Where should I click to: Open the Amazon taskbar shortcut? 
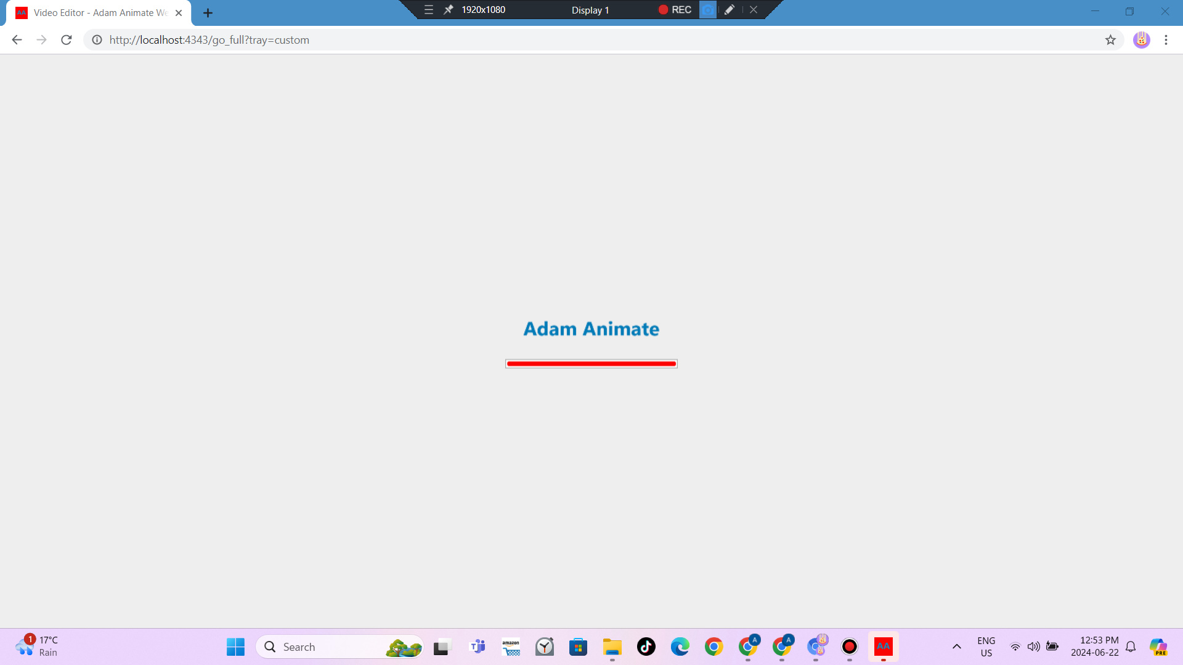click(x=511, y=647)
